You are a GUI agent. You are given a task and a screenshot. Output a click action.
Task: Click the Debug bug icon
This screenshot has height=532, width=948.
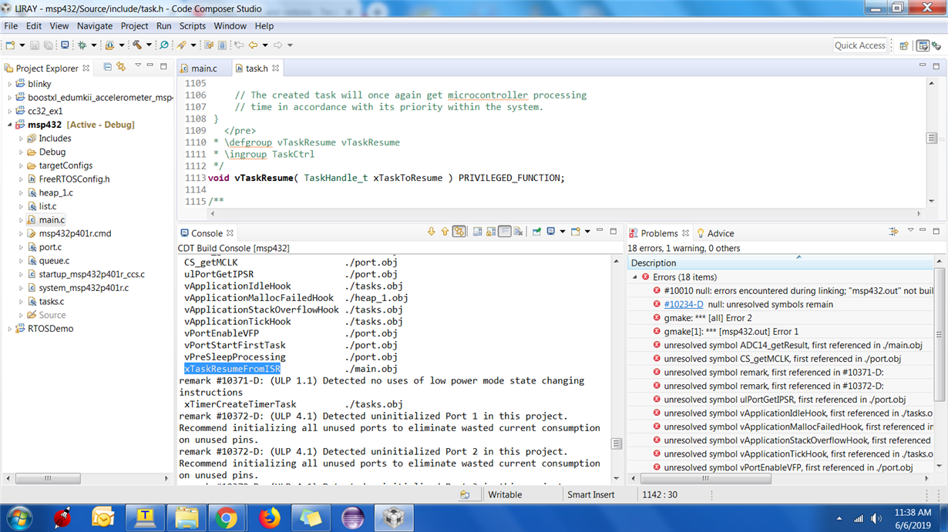pos(82,45)
